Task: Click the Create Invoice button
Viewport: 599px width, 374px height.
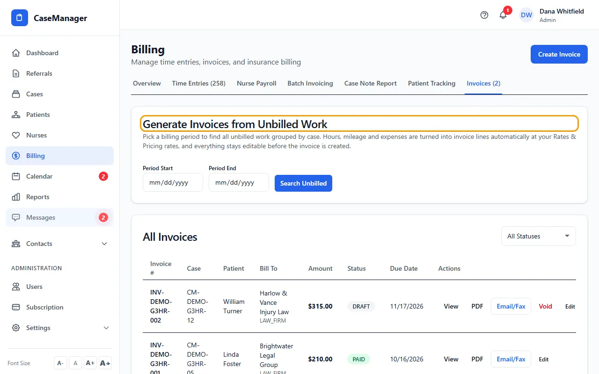Action: (559, 54)
